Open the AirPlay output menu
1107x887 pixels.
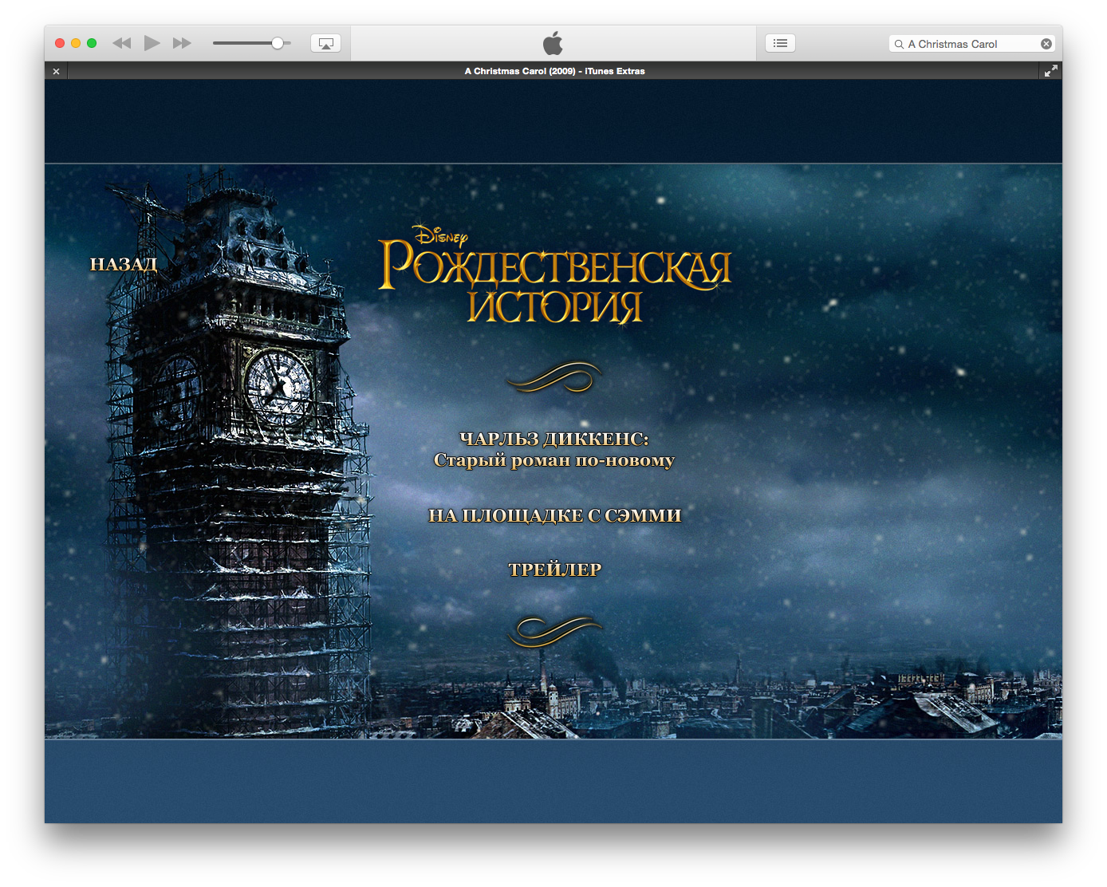click(325, 43)
